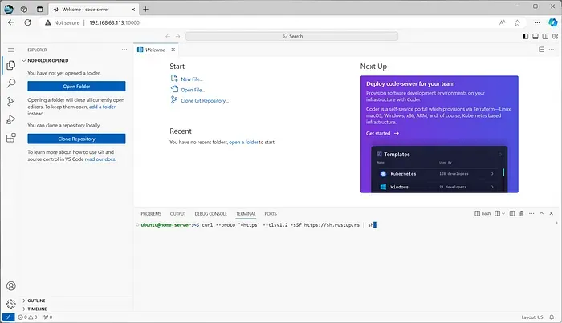Open the Manage gear icon
The width and height of the screenshot is (562, 323).
pos(11,304)
